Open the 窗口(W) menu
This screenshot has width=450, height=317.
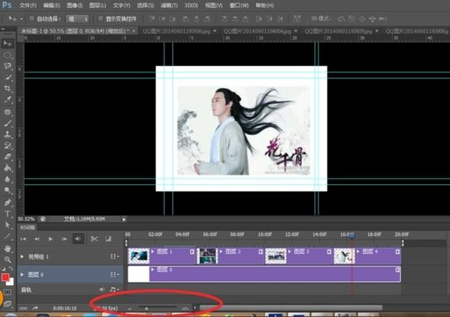pos(239,6)
